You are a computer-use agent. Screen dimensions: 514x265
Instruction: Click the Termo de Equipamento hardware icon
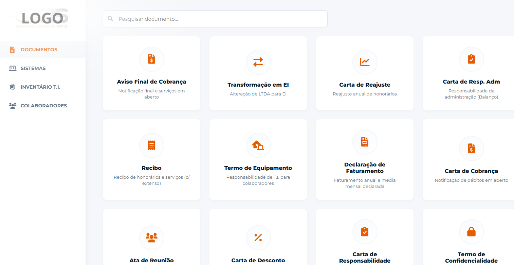coord(258,145)
